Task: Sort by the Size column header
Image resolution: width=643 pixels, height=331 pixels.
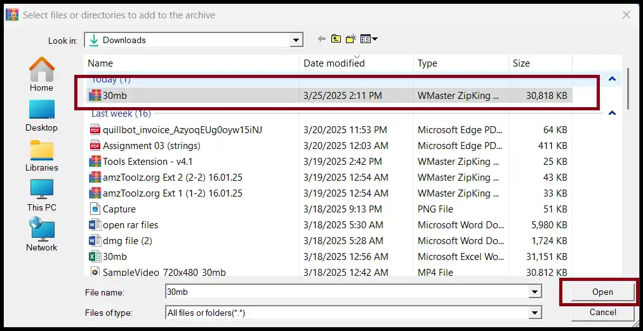Action: pyautogui.click(x=540, y=63)
